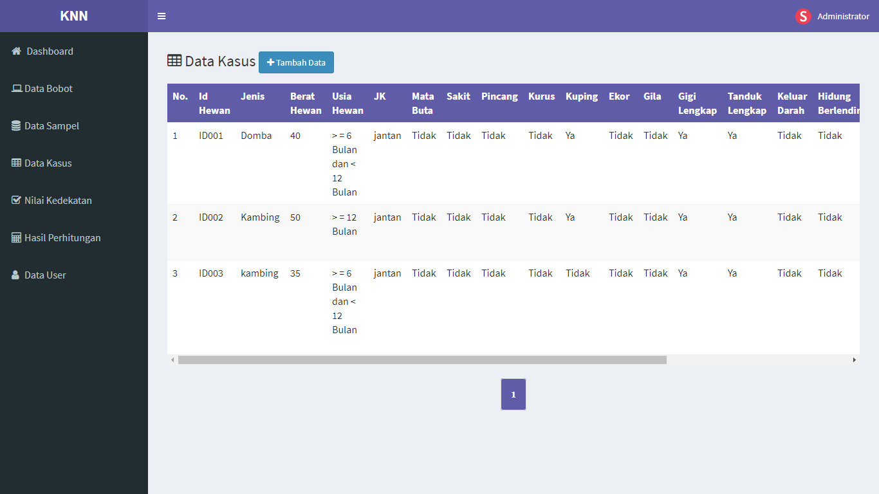Click the Usia Hewan column header
This screenshot has width=879, height=494.
click(347, 103)
